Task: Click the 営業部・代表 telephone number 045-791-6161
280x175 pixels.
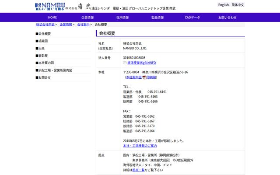Action: point(157,92)
